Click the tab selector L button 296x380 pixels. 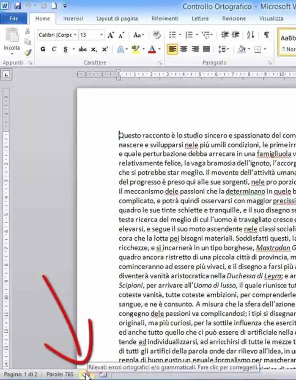[x=6, y=75]
